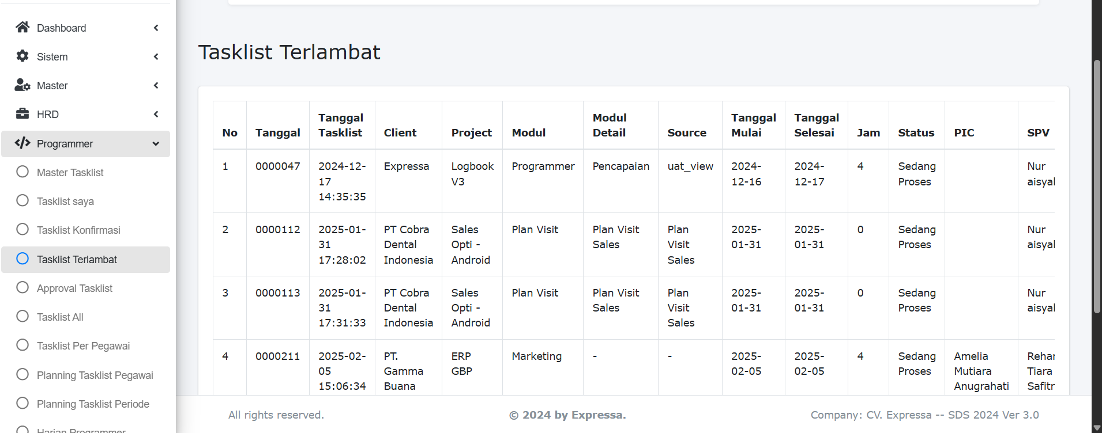Click the circle icon beside Approval Tasklist
Screen dimensions: 1102x433
pyautogui.click(x=22, y=287)
